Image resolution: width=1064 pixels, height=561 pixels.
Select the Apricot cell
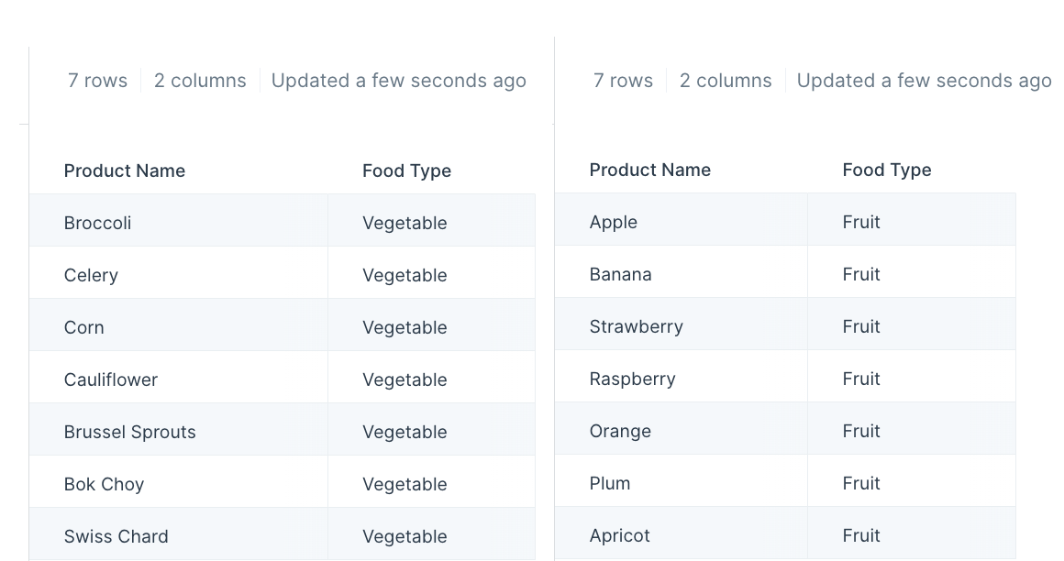[682, 533]
